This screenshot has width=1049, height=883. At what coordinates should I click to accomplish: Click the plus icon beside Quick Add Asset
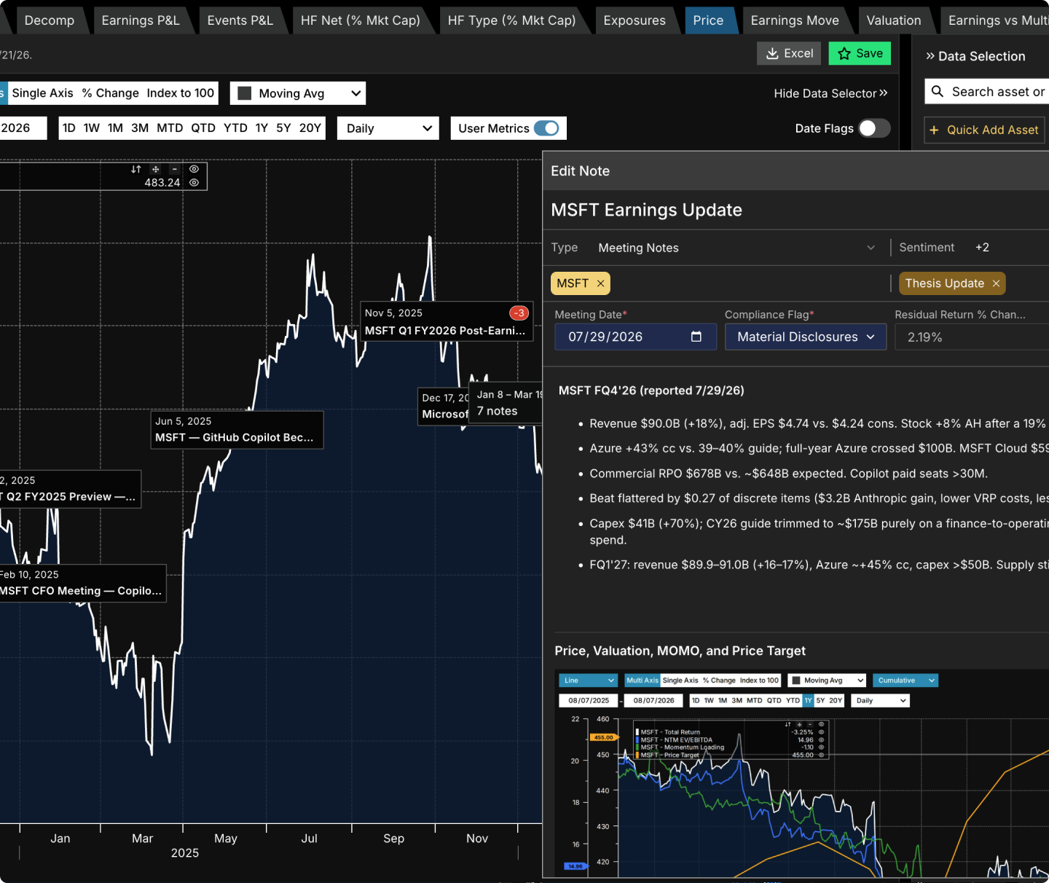pos(934,130)
